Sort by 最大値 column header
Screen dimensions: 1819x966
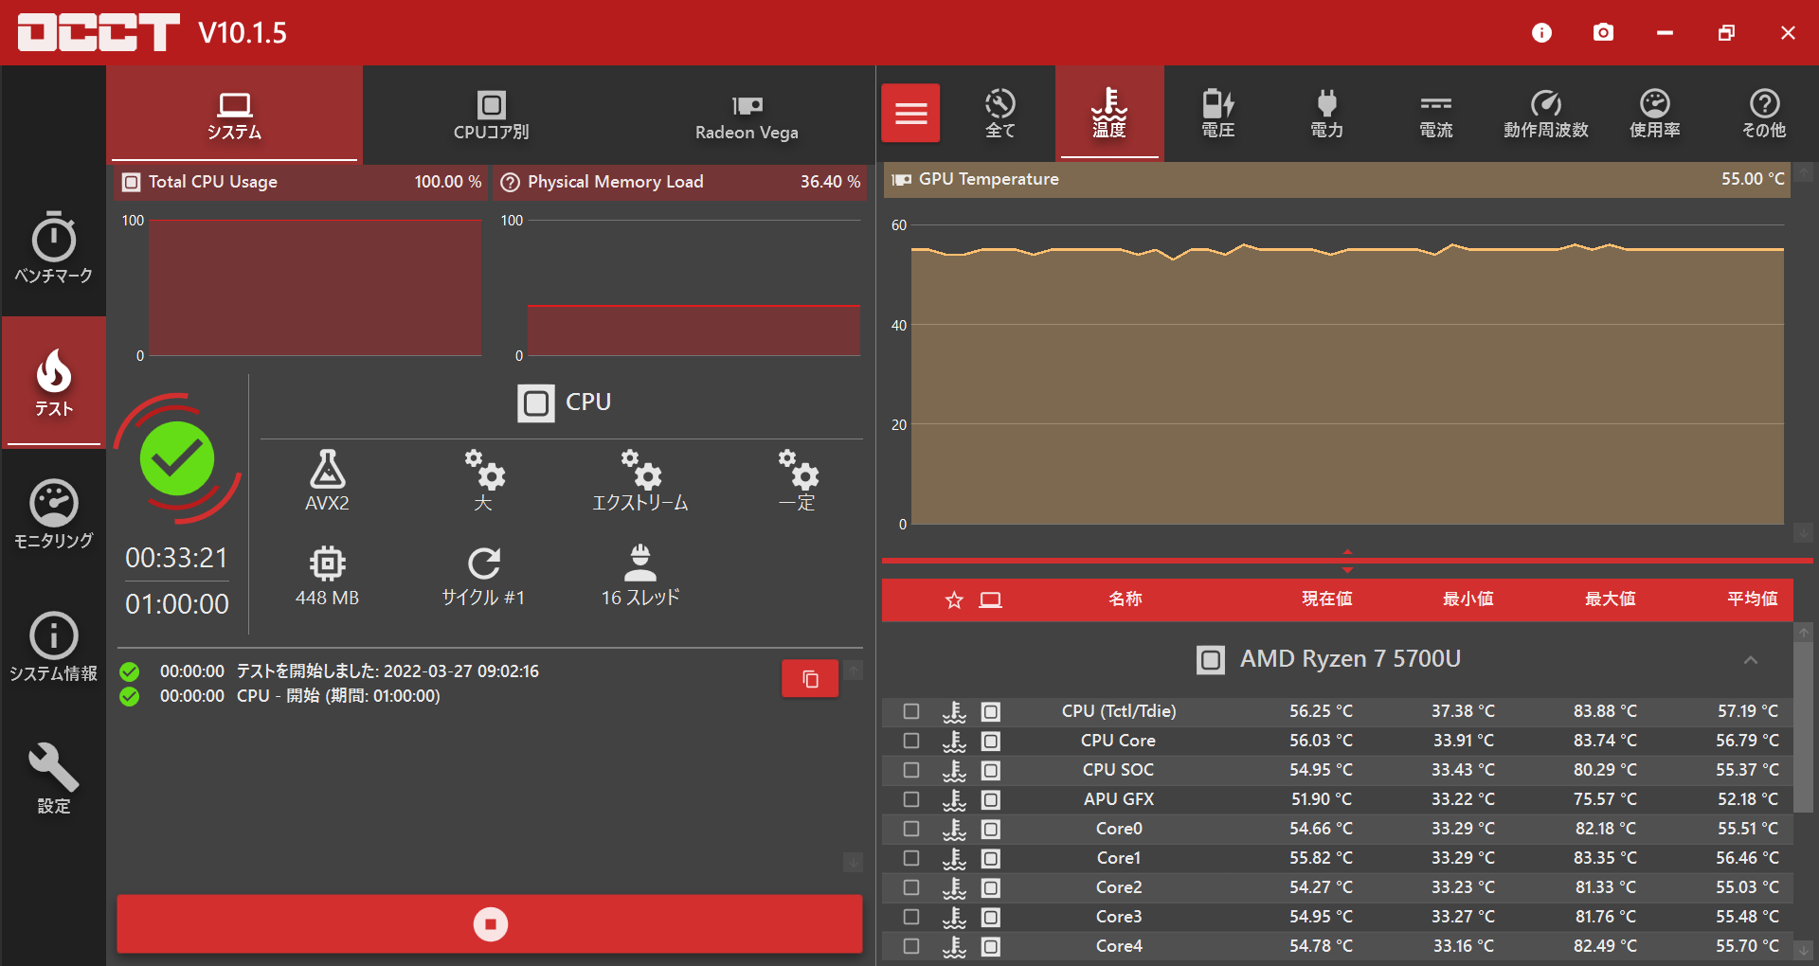tap(1610, 599)
